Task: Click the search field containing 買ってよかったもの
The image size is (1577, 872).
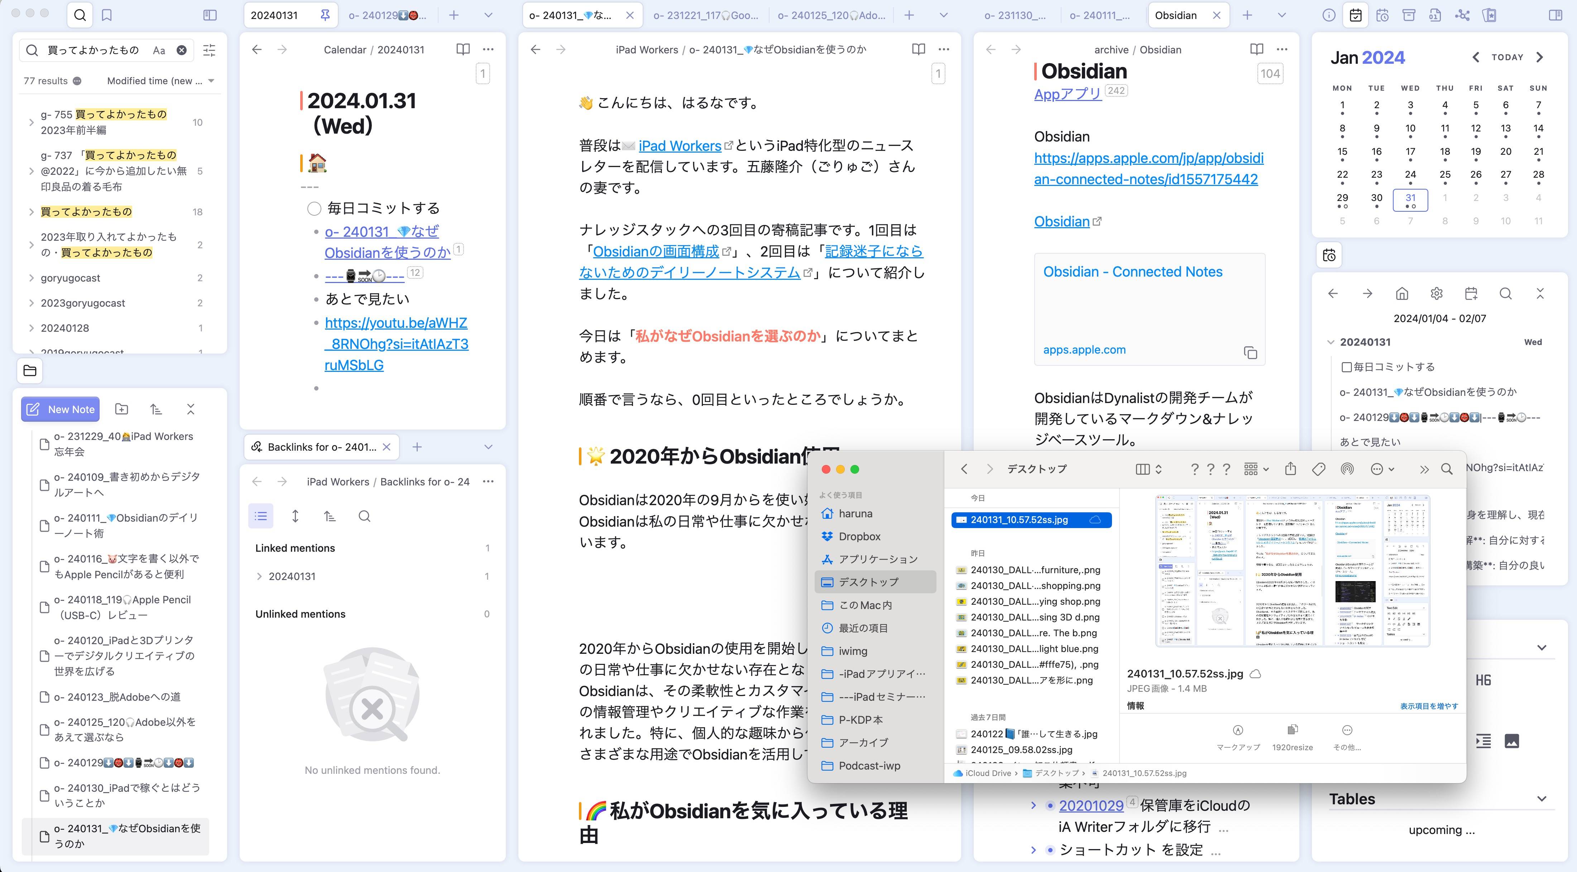Action: 107,50
